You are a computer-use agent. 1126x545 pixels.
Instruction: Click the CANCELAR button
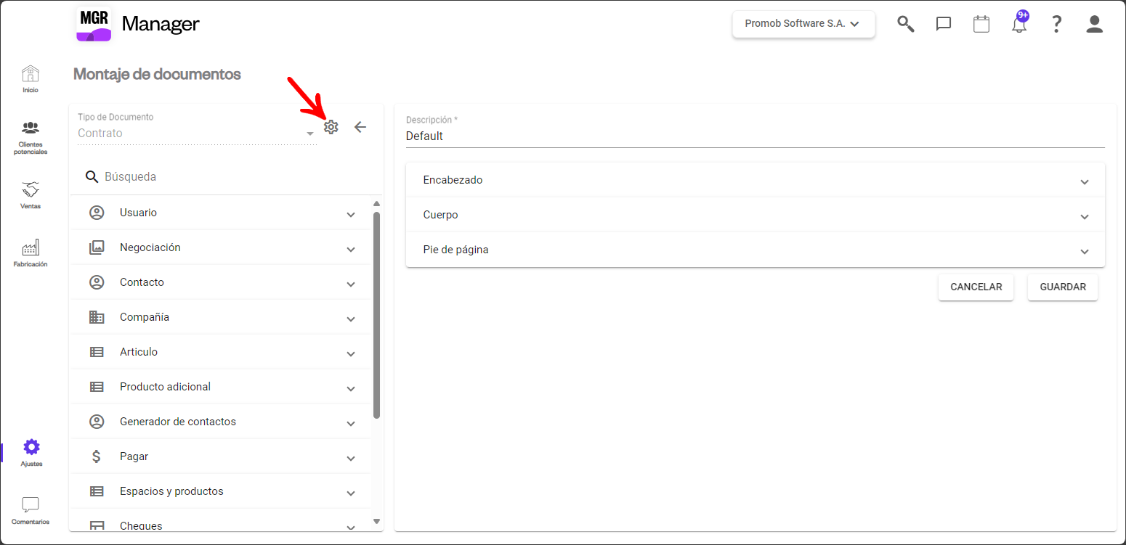coord(976,287)
